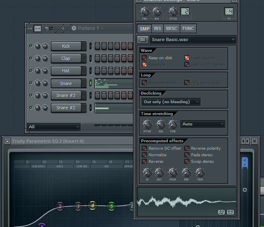Screen dimensions: 264x227
Task: Open the All channel filter dropdown
Action: click(54, 127)
